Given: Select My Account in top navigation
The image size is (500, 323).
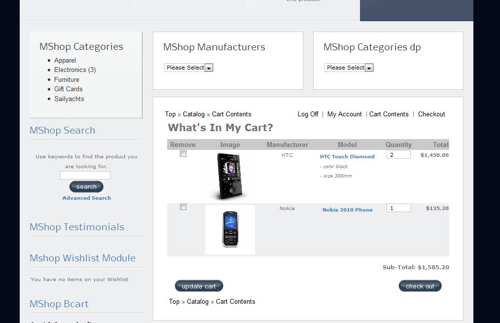Looking at the screenshot, I should tap(344, 114).
